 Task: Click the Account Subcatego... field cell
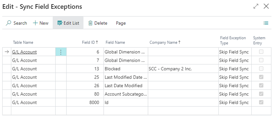click(126, 94)
